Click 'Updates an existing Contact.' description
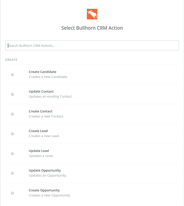This screenshot has height=206, width=184. 51,96
